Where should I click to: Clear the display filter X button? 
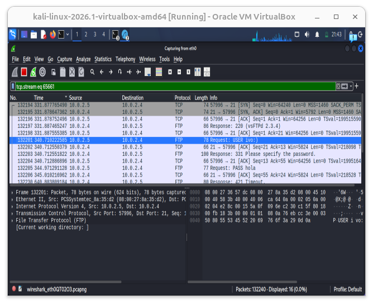point(338,87)
